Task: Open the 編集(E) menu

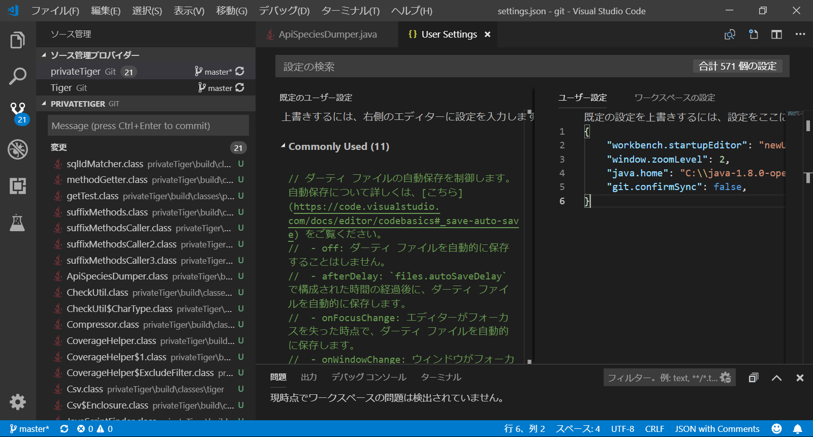Action: point(106,11)
